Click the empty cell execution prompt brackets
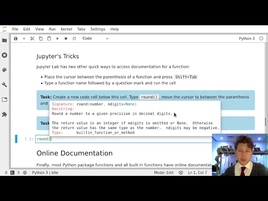Viewport: 268px width, 201px height. coord(29,139)
